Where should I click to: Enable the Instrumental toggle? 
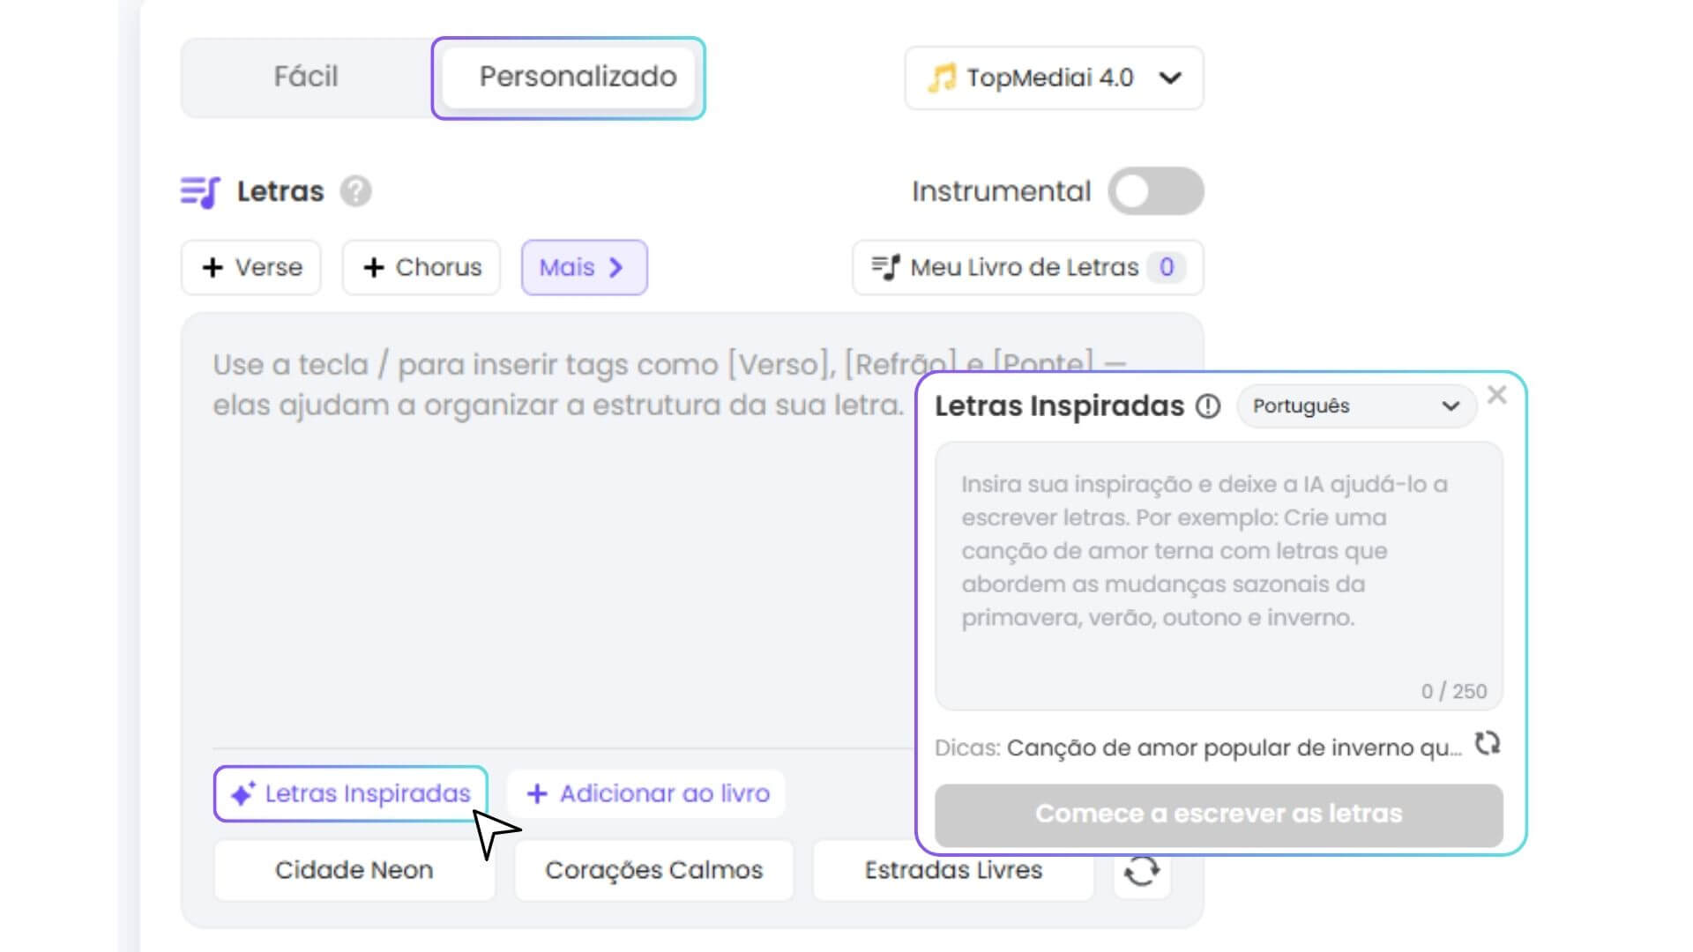(x=1155, y=190)
